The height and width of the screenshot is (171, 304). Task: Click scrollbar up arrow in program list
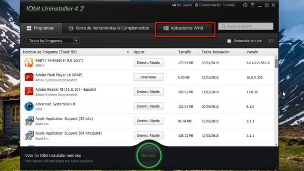tap(276, 57)
